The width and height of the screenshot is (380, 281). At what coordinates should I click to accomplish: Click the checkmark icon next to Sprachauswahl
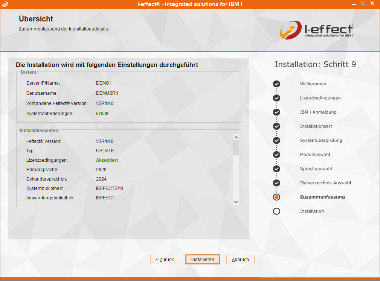(276, 169)
